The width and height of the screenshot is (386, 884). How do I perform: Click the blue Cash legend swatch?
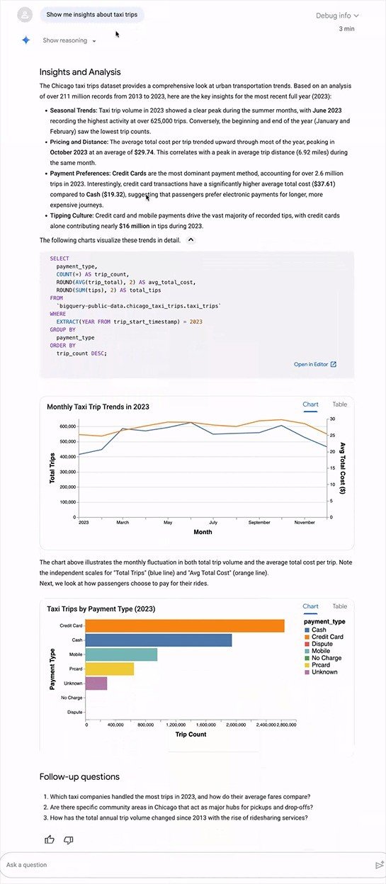306,630
